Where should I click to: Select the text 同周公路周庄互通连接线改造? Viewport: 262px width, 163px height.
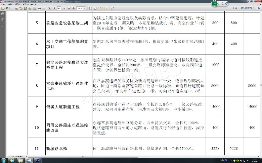67,128
